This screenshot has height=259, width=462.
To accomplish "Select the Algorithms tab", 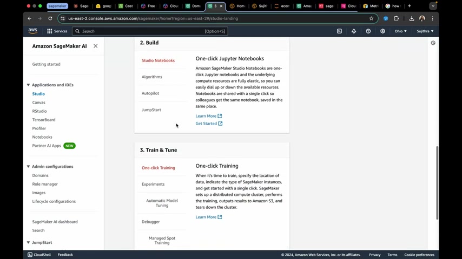I will [x=151, y=77].
